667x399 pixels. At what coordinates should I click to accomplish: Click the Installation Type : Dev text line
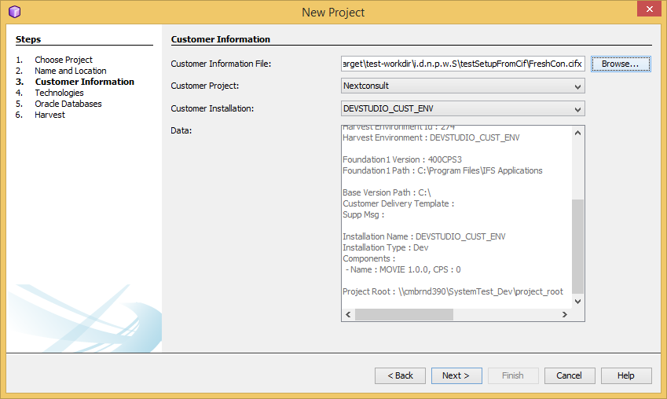pyautogui.click(x=385, y=247)
